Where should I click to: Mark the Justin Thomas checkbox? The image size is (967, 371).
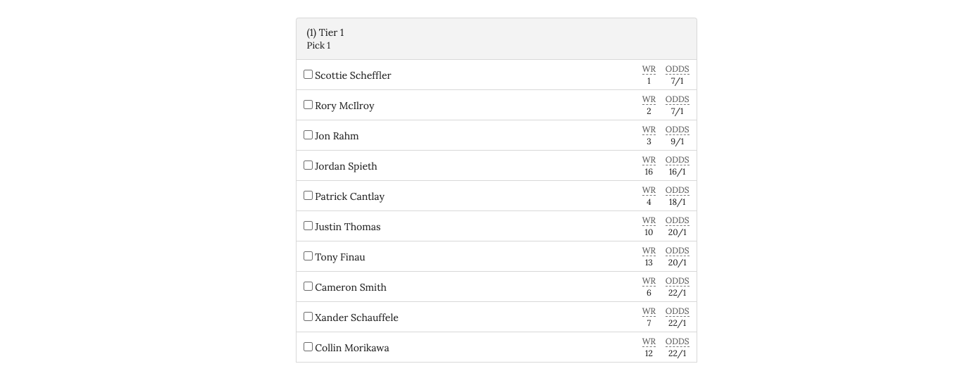(308, 226)
